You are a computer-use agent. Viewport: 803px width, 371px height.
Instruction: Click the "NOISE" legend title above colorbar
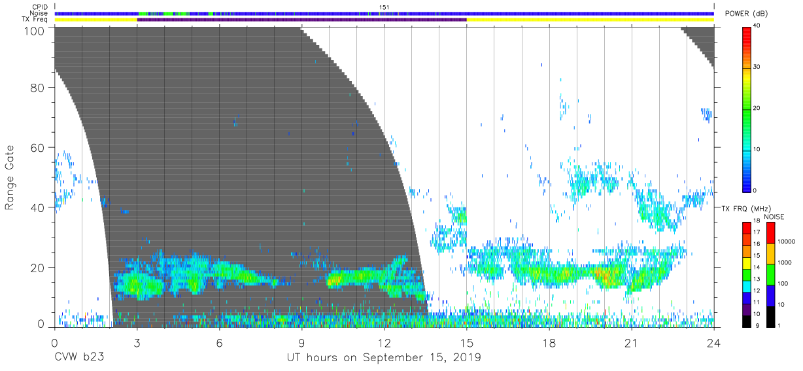(774, 217)
